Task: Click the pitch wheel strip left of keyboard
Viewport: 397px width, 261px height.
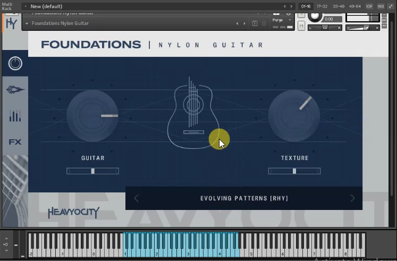Action: 16,245
